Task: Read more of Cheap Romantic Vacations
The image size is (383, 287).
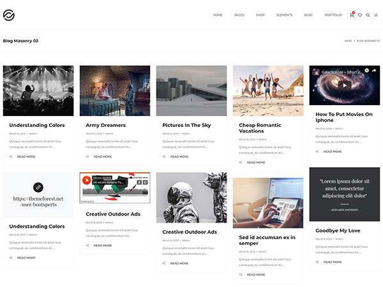Action: [x=256, y=163]
